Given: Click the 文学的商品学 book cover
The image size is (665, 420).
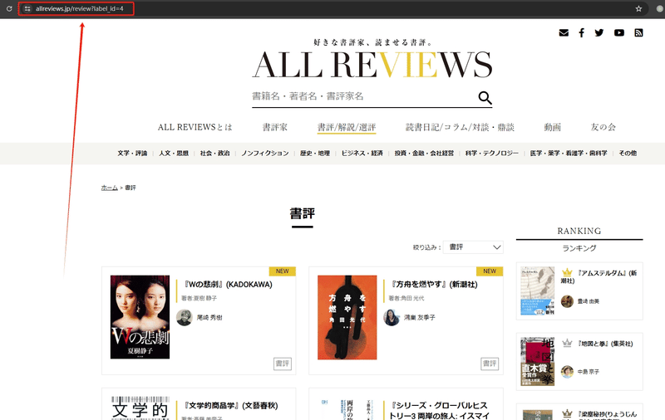Looking at the screenshot, I should 140,408.
